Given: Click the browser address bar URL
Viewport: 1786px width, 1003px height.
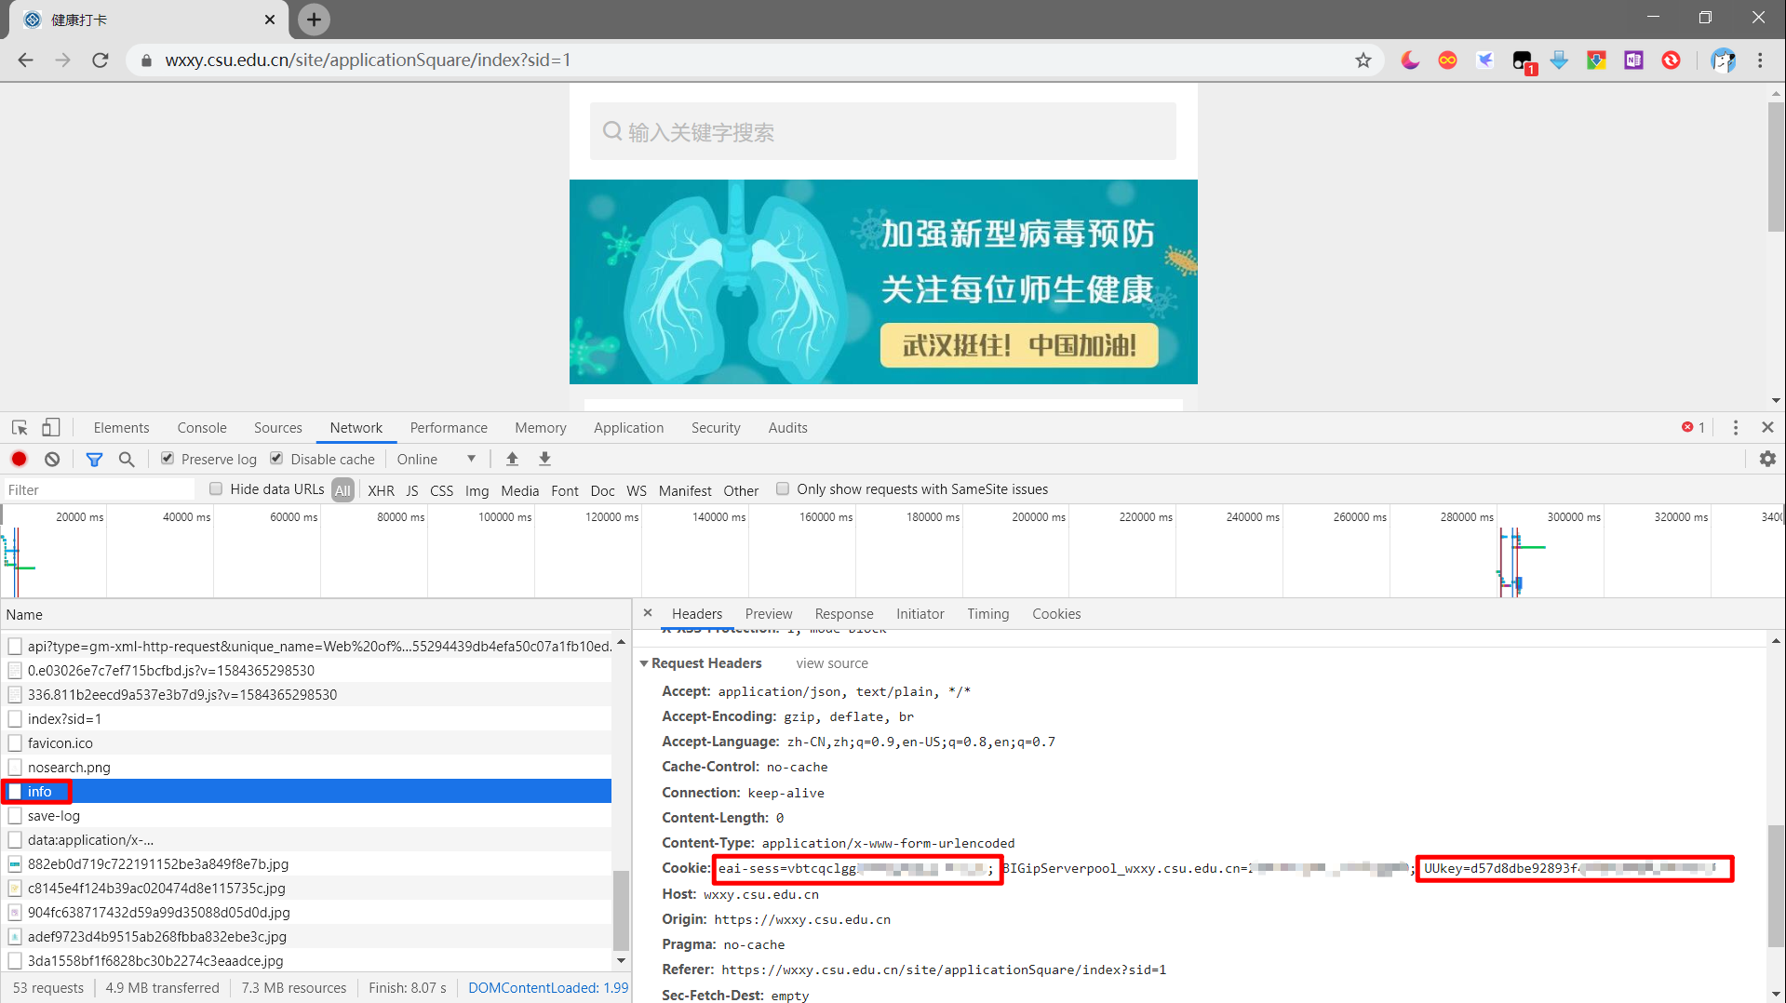Looking at the screenshot, I should point(368,60).
